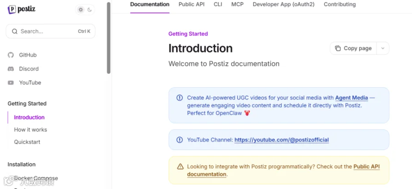Open the YouTube sidebar link
Image resolution: width=412 pixels, height=189 pixels.
pos(30,83)
